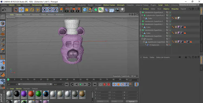
Task: Click Datos de Usuario in Attributes panel
Action: [163, 57]
